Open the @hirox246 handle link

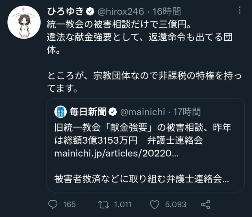point(121,11)
